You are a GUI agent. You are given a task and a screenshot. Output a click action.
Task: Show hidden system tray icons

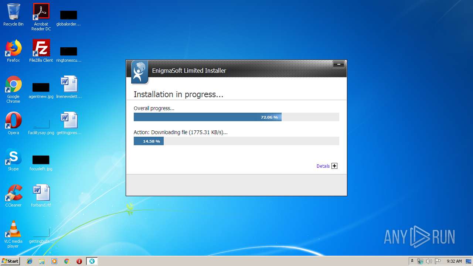412,261
